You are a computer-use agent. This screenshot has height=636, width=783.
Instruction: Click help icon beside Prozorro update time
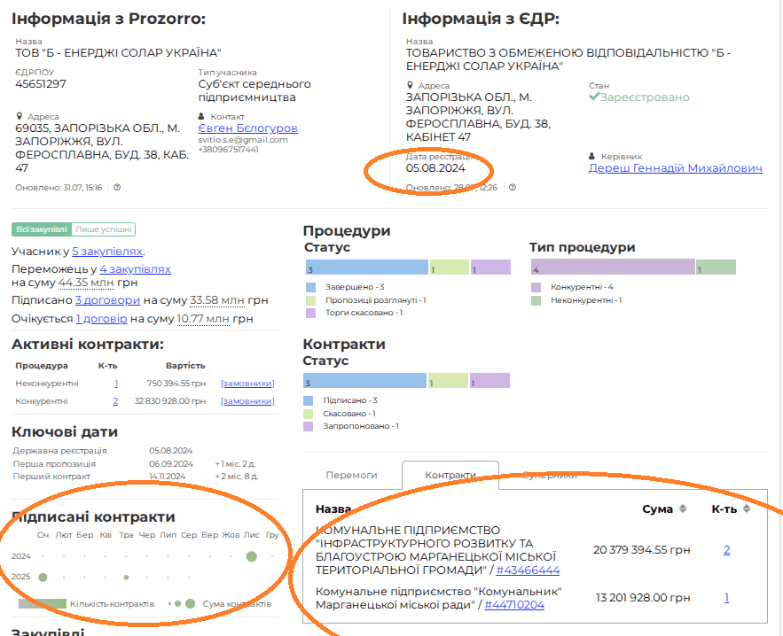pos(116,188)
